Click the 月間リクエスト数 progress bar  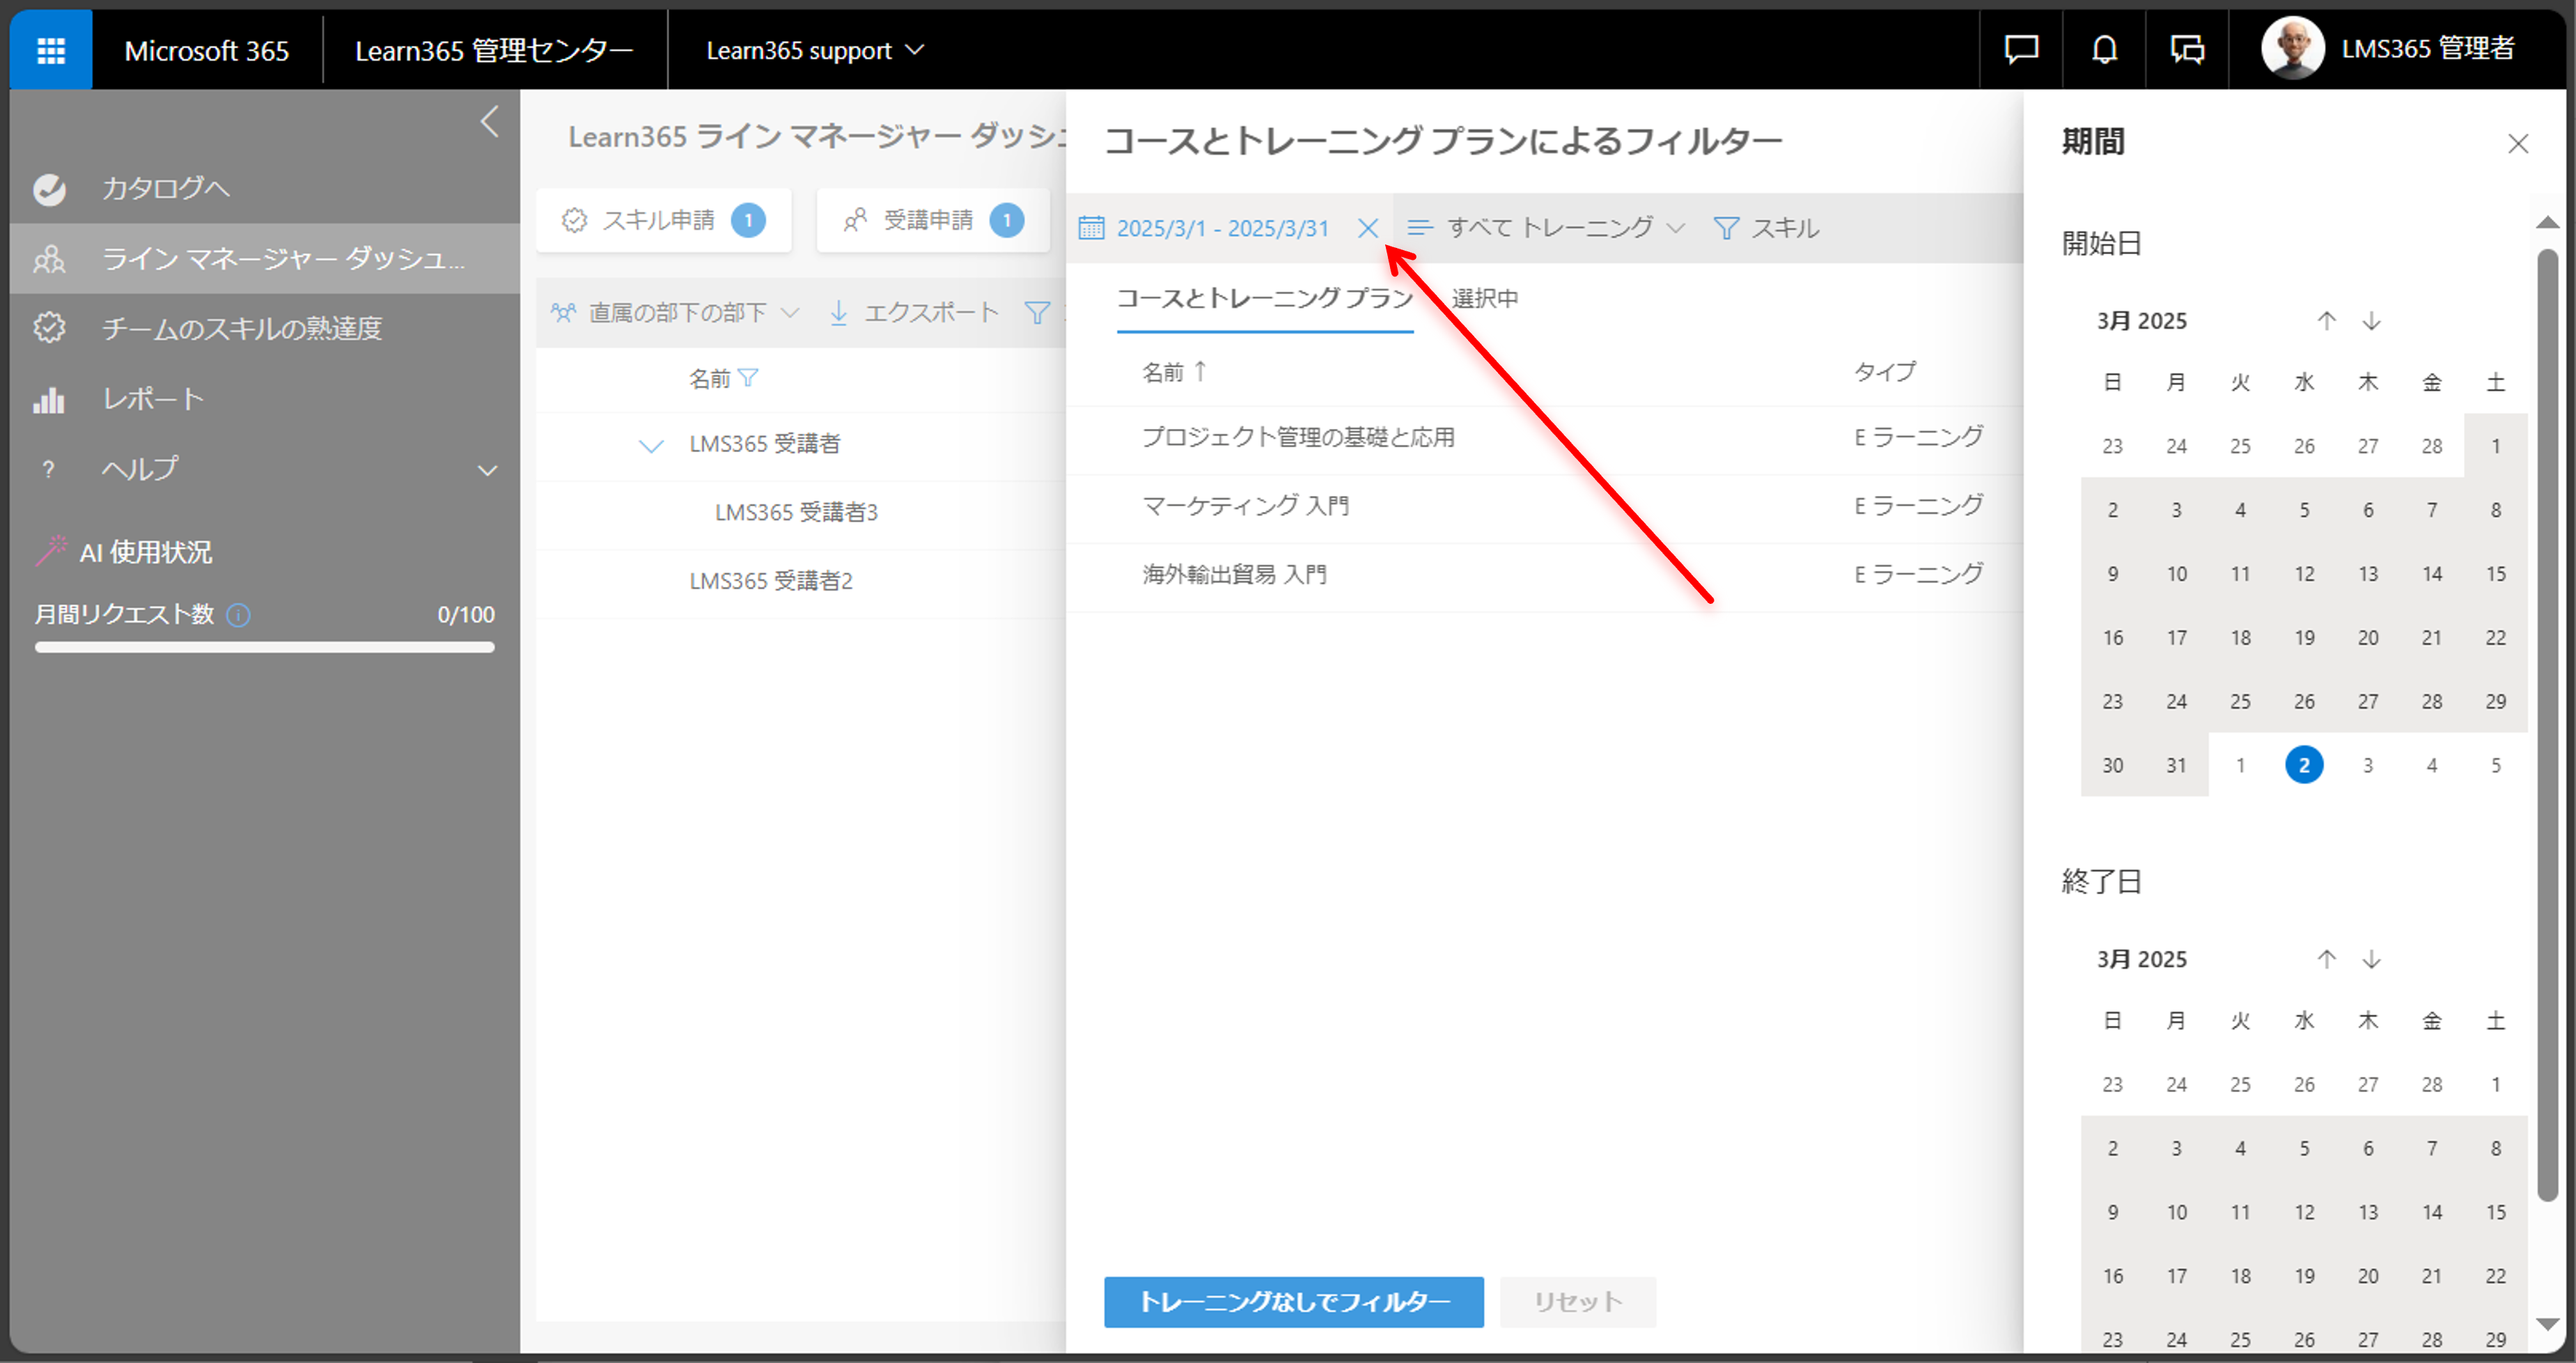click(265, 647)
